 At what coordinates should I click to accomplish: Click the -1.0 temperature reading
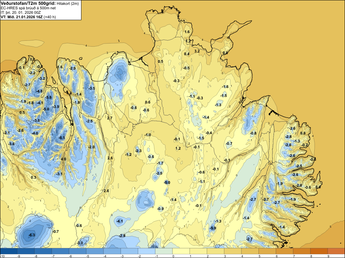148,135
